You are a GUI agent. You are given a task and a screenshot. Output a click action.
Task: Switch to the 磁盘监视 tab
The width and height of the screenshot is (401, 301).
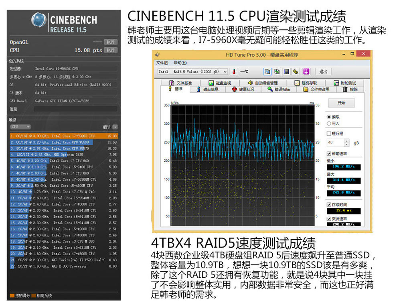point(219,83)
